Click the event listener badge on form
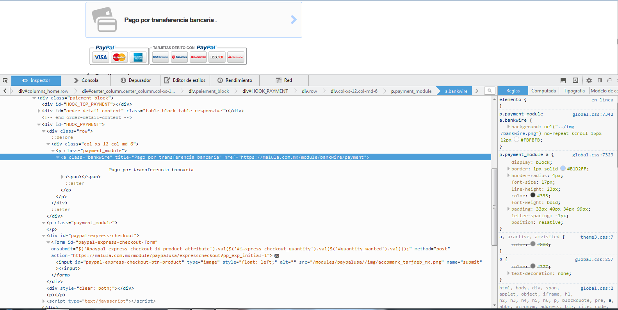Screen dimensions: 618x310 (x=277, y=256)
